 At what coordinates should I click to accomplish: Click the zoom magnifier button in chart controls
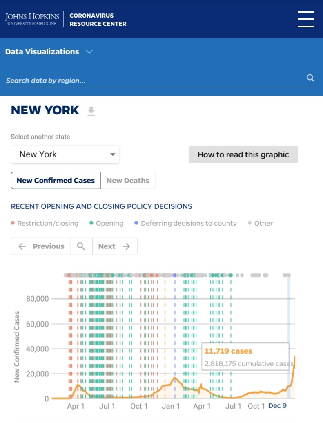(81, 246)
